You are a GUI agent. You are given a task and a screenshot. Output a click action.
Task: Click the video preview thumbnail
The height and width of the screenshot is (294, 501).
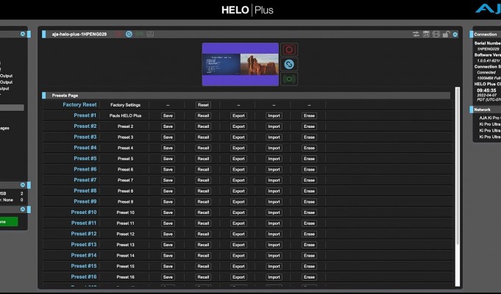point(241,64)
